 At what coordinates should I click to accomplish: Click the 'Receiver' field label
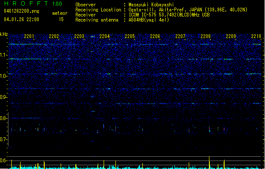(86, 15)
